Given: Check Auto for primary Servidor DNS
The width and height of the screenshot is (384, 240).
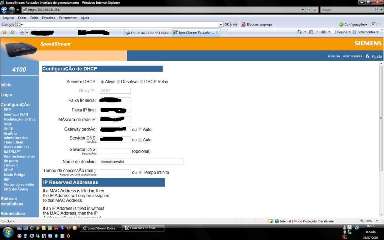Looking at the screenshot, I should (140, 140).
